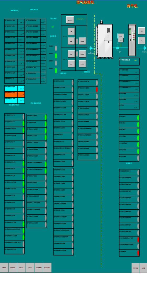Click the white biogas compressor cabinet graphic
The image size is (147, 281).
(x=105, y=40)
